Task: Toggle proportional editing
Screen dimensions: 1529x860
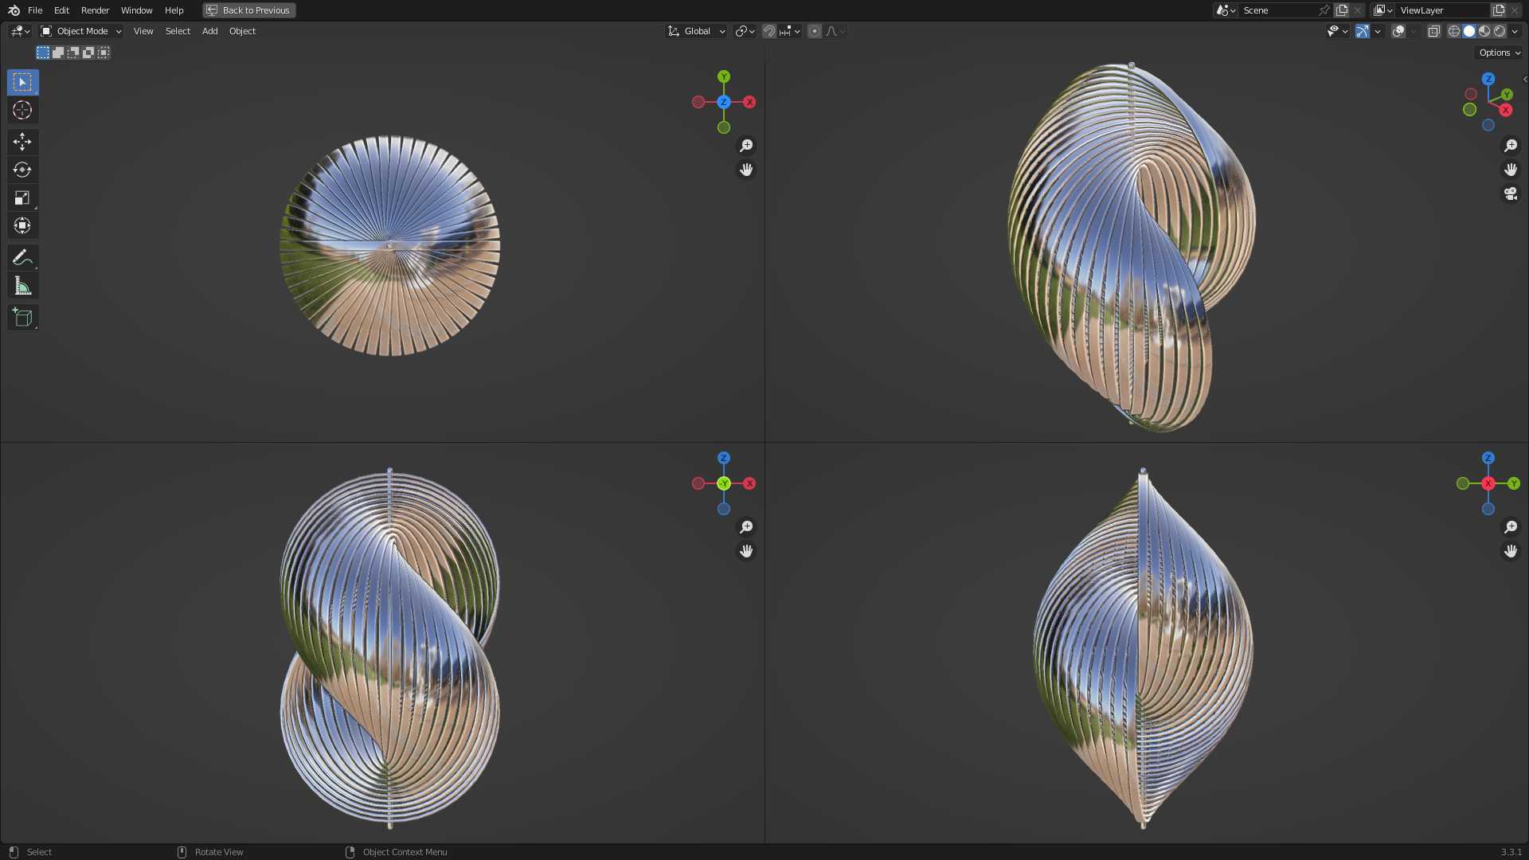Action: pos(814,31)
